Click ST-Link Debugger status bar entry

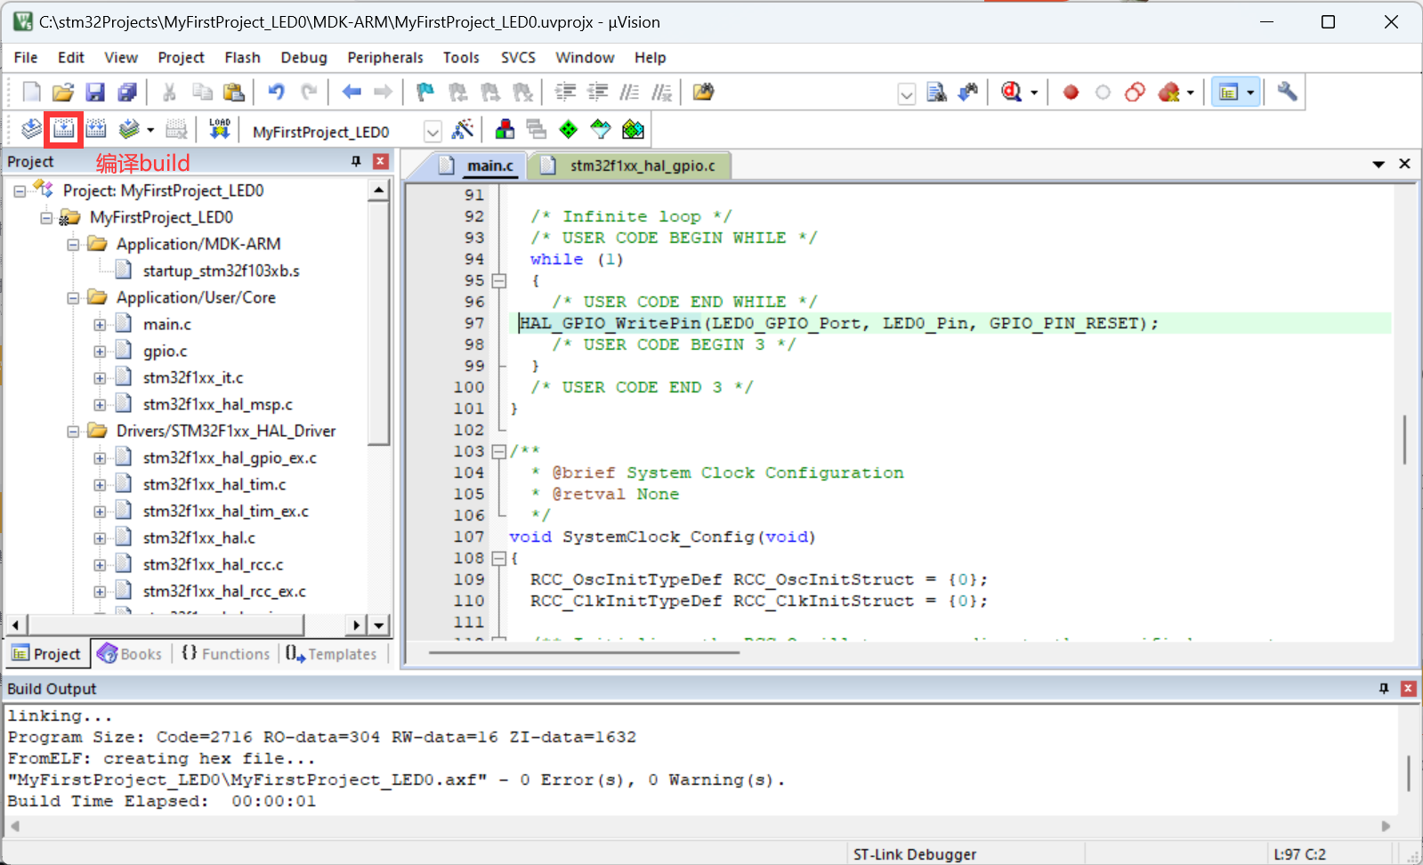914,853
